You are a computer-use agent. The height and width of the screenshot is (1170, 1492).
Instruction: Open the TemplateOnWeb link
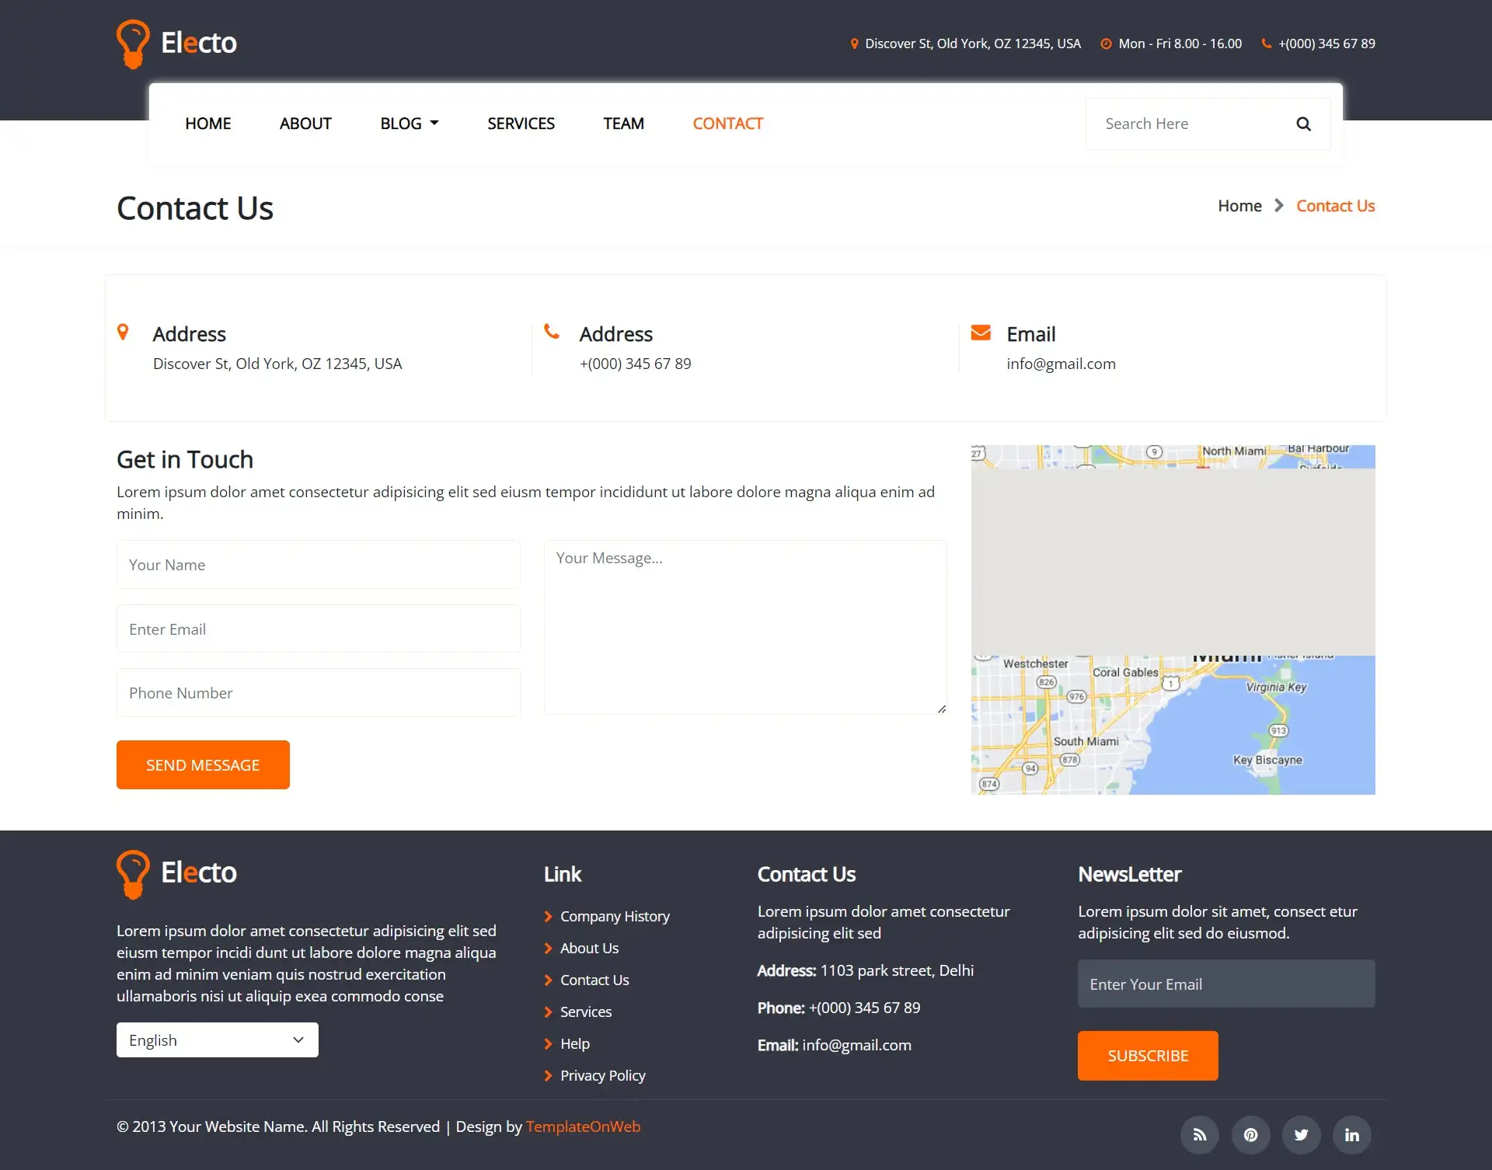(583, 1126)
